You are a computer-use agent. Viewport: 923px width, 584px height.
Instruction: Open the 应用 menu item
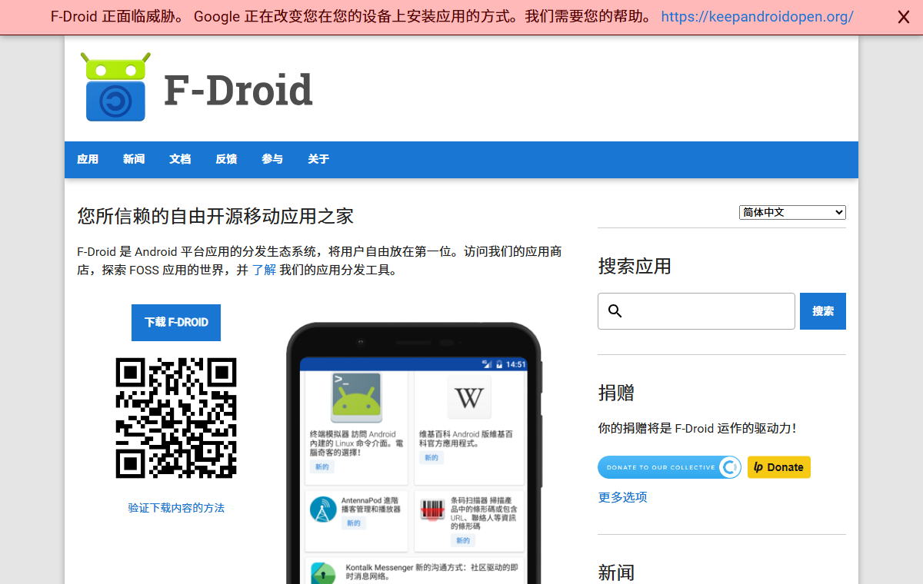[88, 159]
